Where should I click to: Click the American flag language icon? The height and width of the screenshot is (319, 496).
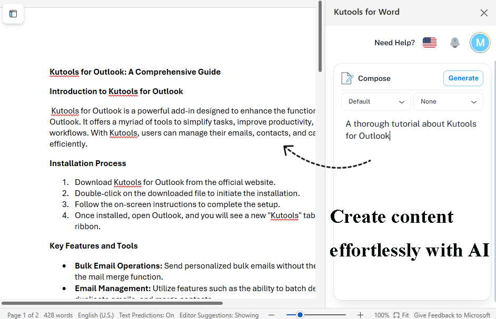pyautogui.click(x=429, y=43)
